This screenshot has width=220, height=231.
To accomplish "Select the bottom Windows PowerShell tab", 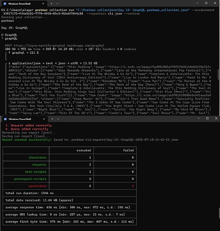I will point(24,119).
